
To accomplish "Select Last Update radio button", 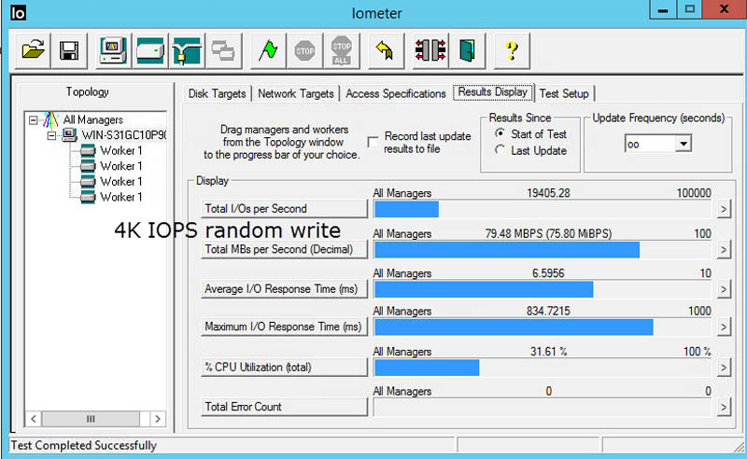I will 500,150.
